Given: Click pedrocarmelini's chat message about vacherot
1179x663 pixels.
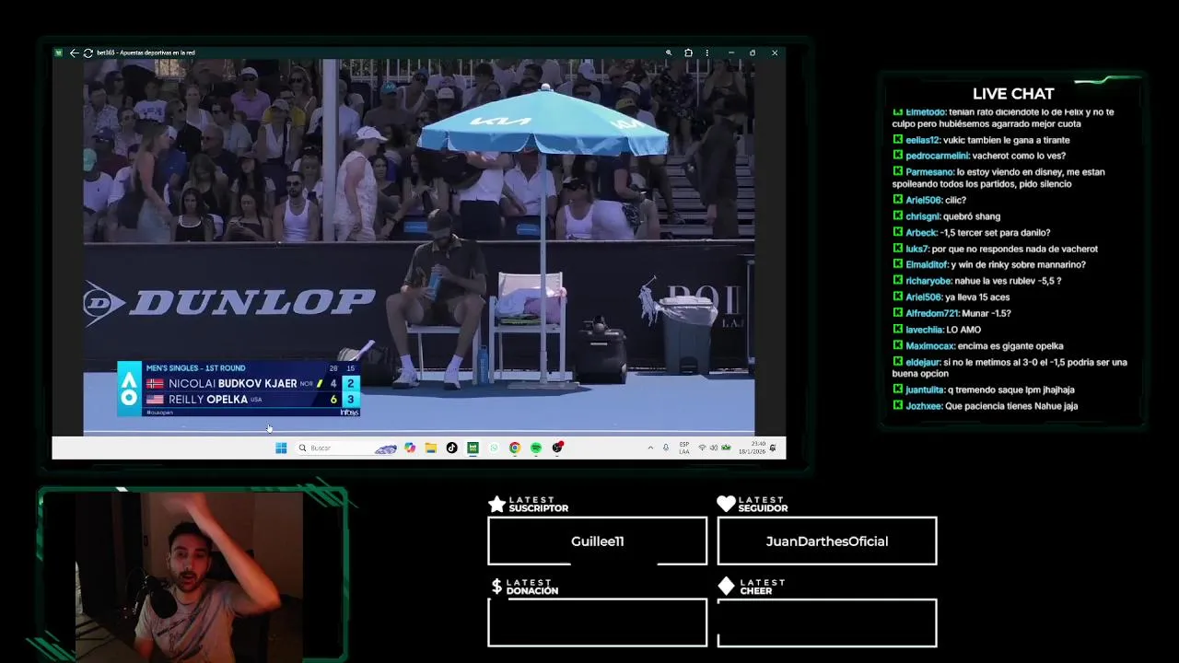Looking at the screenshot, I should click(x=979, y=156).
